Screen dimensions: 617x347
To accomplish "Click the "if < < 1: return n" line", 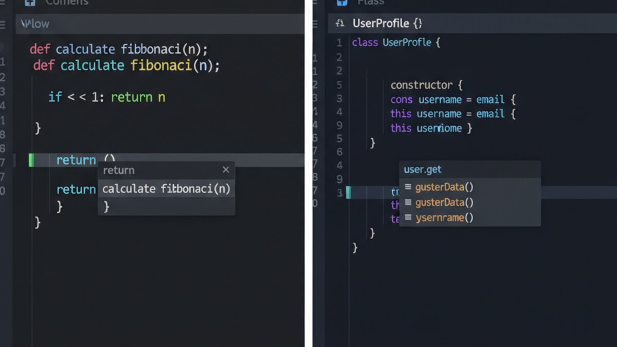I will pyautogui.click(x=107, y=97).
